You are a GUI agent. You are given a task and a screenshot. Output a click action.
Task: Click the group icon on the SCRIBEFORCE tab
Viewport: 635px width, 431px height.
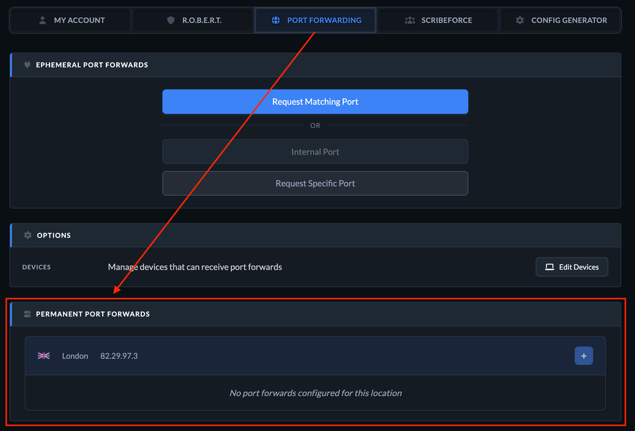409,20
